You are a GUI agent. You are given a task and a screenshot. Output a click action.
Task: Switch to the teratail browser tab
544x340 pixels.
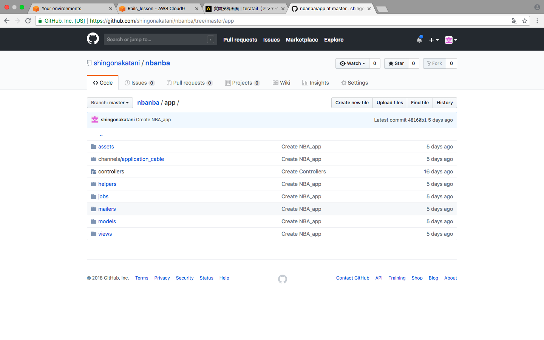pyautogui.click(x=245, y=8)
